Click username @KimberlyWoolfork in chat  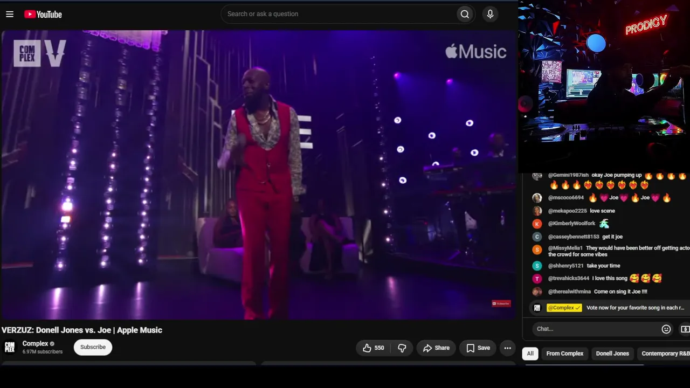tap(572, 224)
